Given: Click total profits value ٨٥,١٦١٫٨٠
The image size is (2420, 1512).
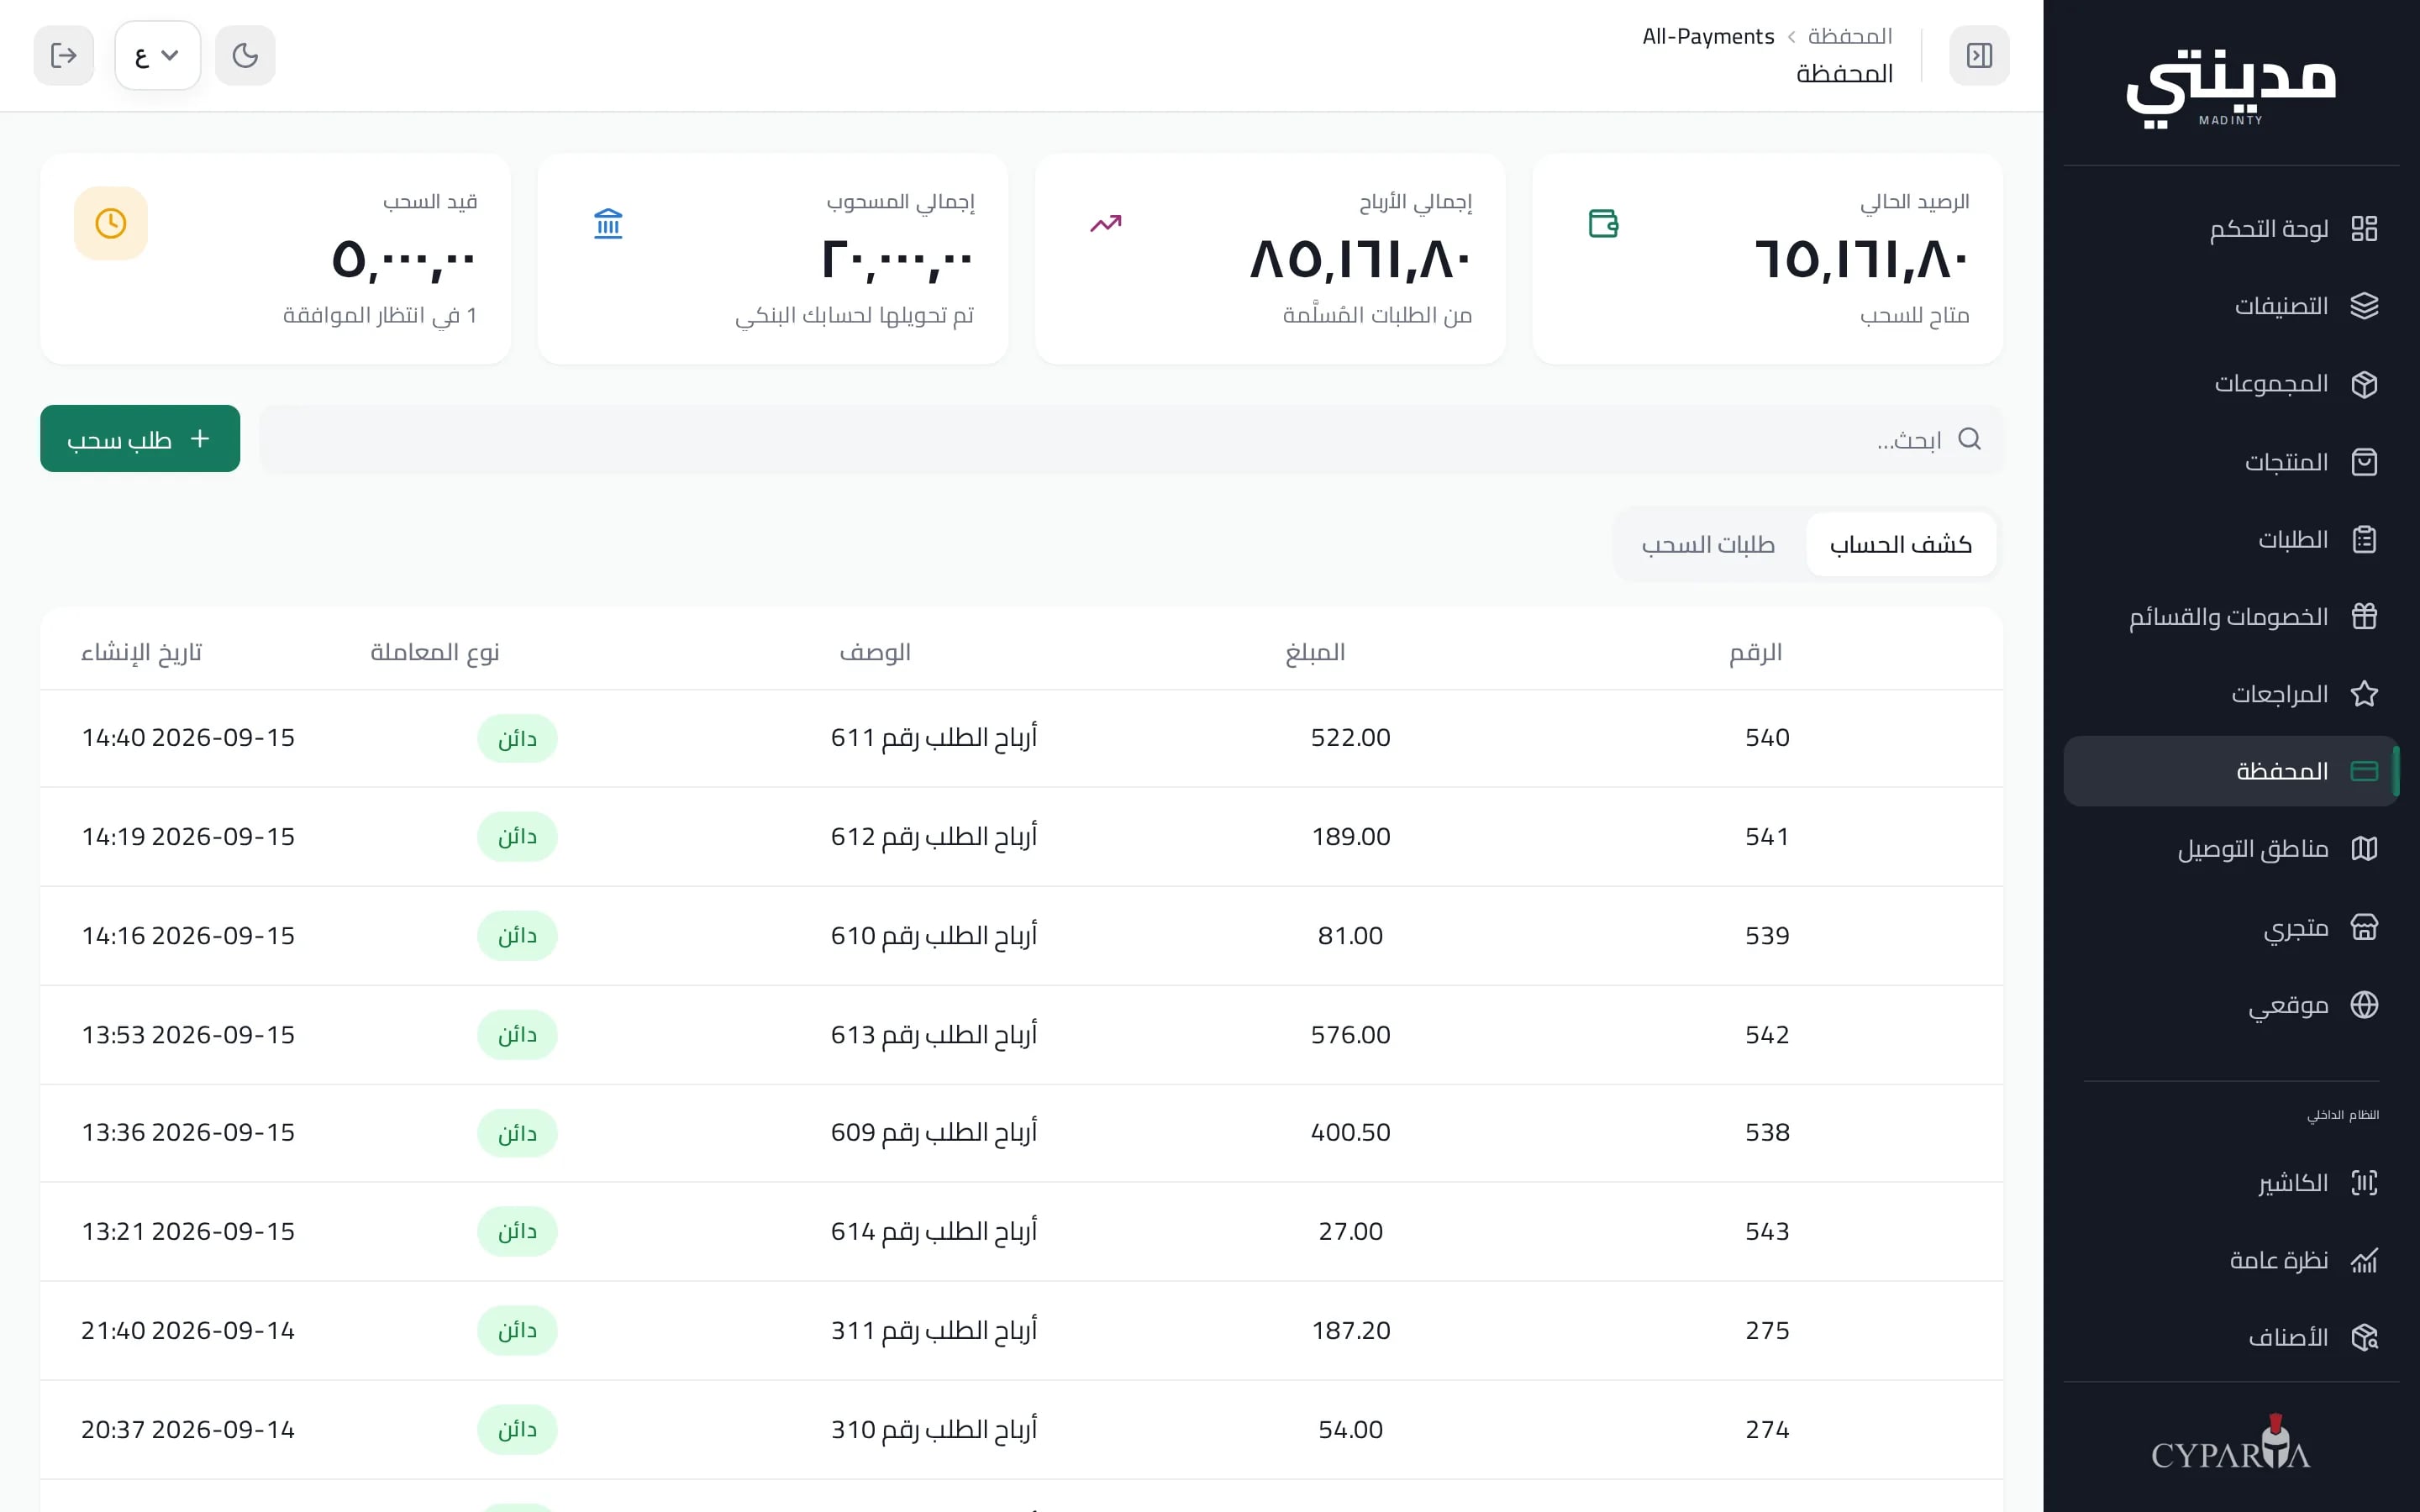Looking at the screenshot, I should (1361, 259).
